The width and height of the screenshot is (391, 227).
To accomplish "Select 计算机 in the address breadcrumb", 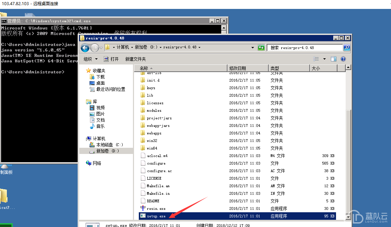I will pyautogui.click(x=123, y=47).
